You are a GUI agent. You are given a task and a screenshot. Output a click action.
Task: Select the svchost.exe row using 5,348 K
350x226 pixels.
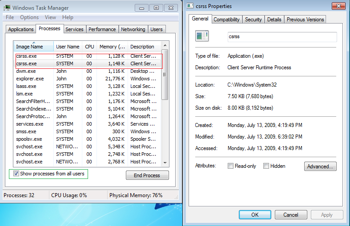coord(88,147)
